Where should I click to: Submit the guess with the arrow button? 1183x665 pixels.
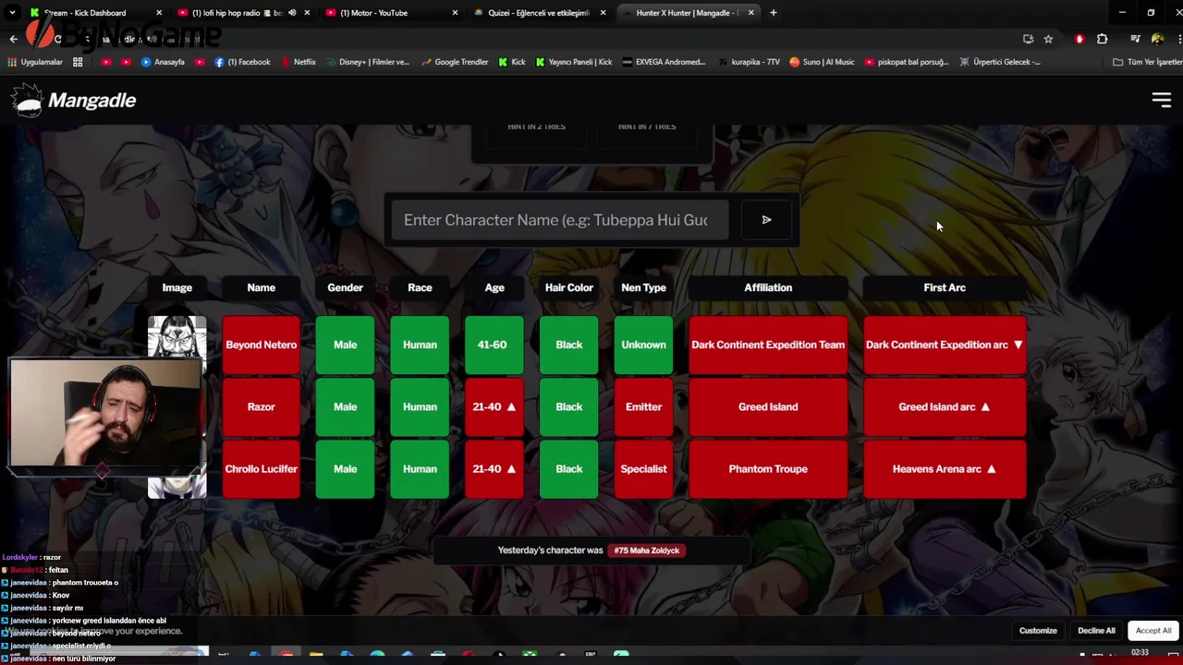pos(766,220)
